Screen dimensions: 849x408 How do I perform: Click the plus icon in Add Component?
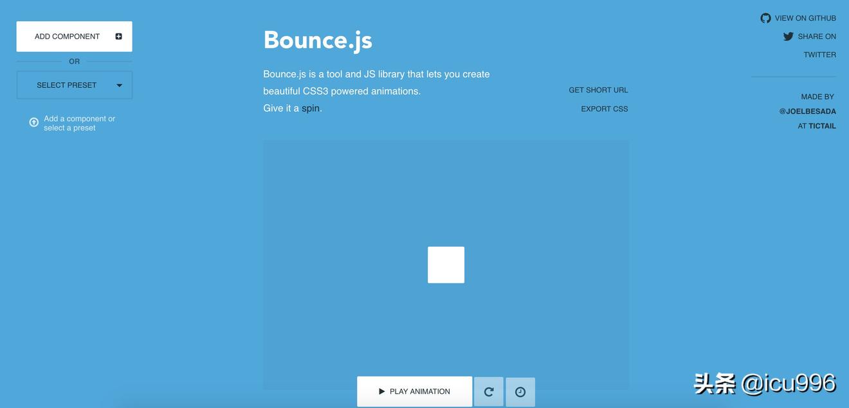(x=118, y=37)
